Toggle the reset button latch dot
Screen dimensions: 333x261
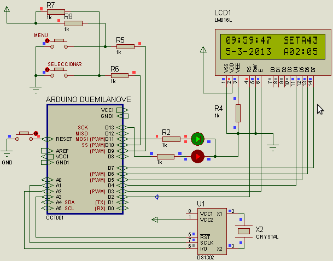(x=36, y=133)
